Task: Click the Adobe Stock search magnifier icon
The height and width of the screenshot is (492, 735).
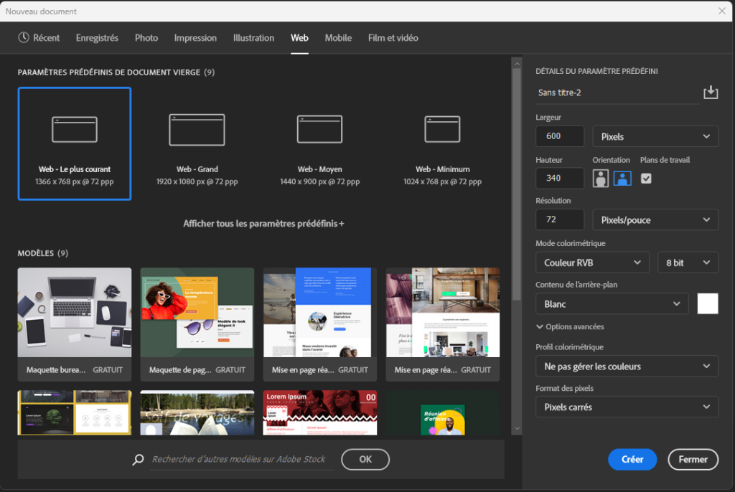Action: [139, 460]
